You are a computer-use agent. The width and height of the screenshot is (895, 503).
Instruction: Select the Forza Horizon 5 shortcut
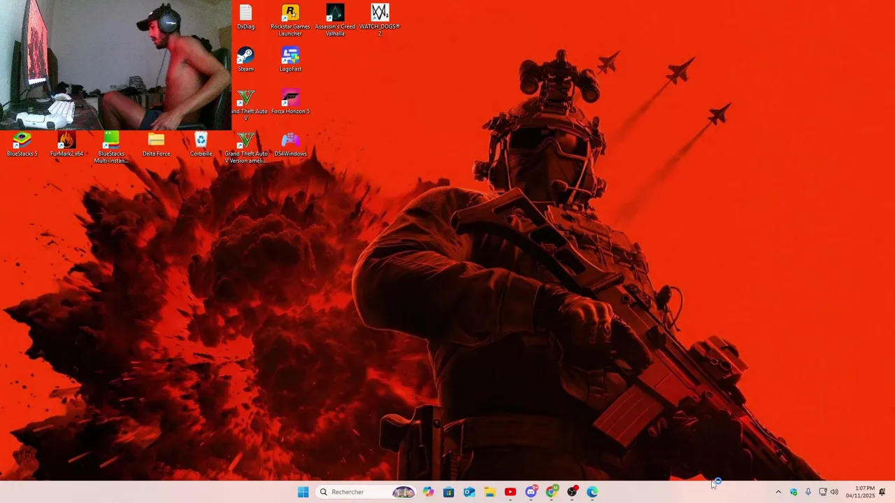click(290, 102)
